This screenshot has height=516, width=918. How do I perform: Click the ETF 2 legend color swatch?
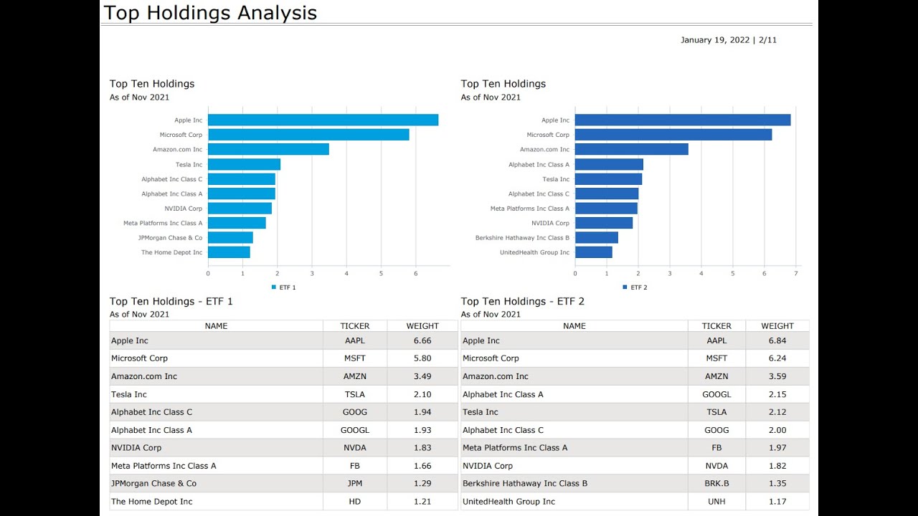pos(625,287)
